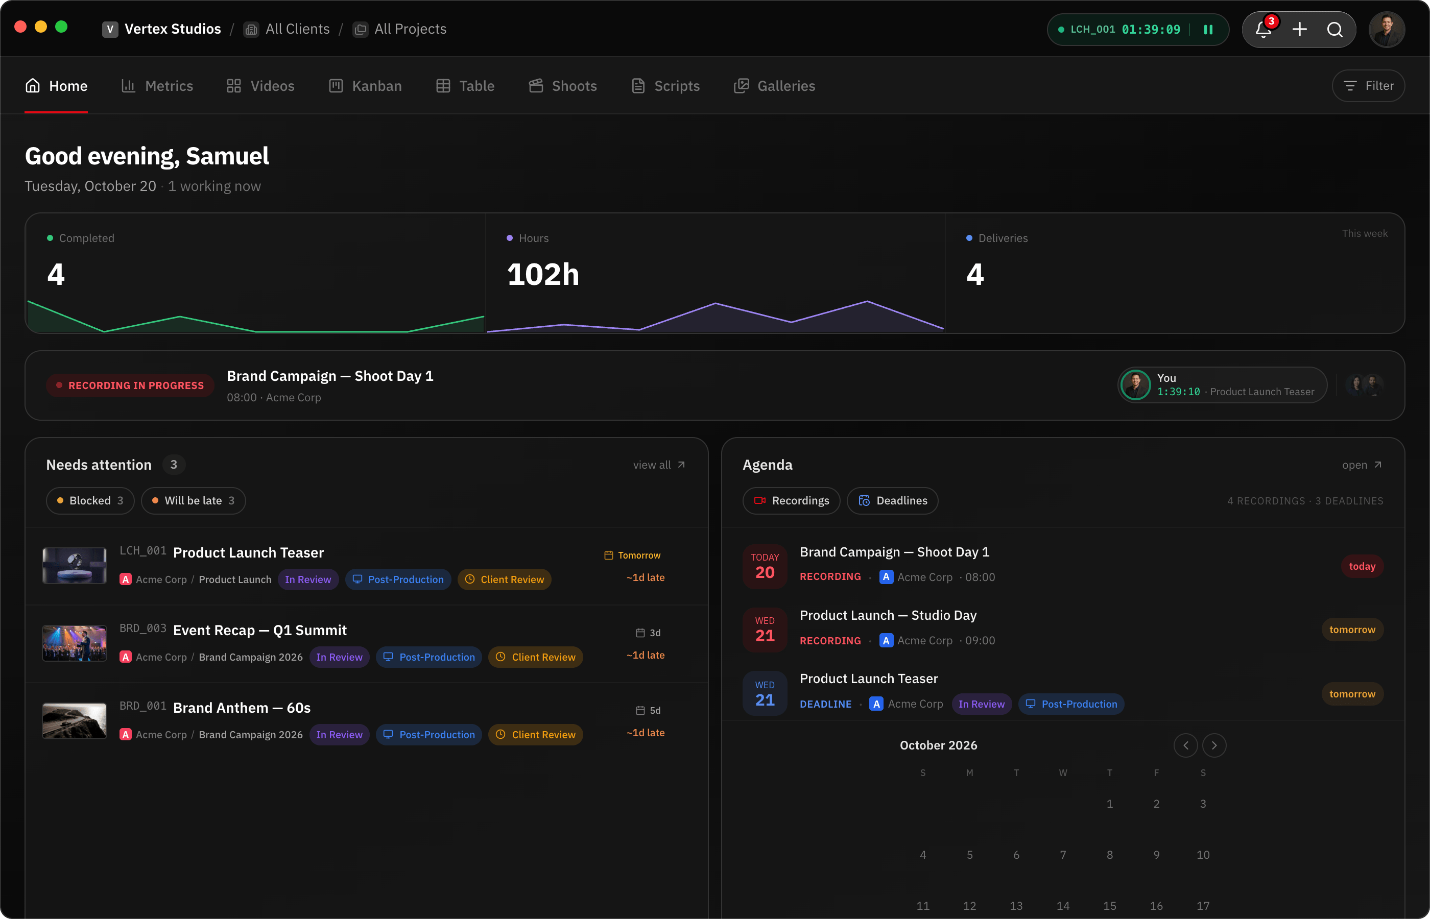
Task: Click the Recording in Progress badge
Action: click(x=130, y=385)
